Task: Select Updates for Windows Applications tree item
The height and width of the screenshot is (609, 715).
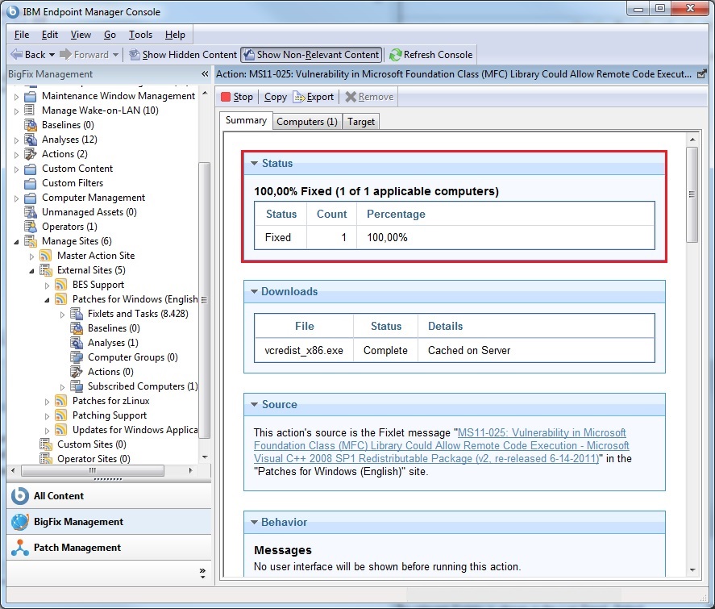Action: pyautogui.click(x=135, y=430)
